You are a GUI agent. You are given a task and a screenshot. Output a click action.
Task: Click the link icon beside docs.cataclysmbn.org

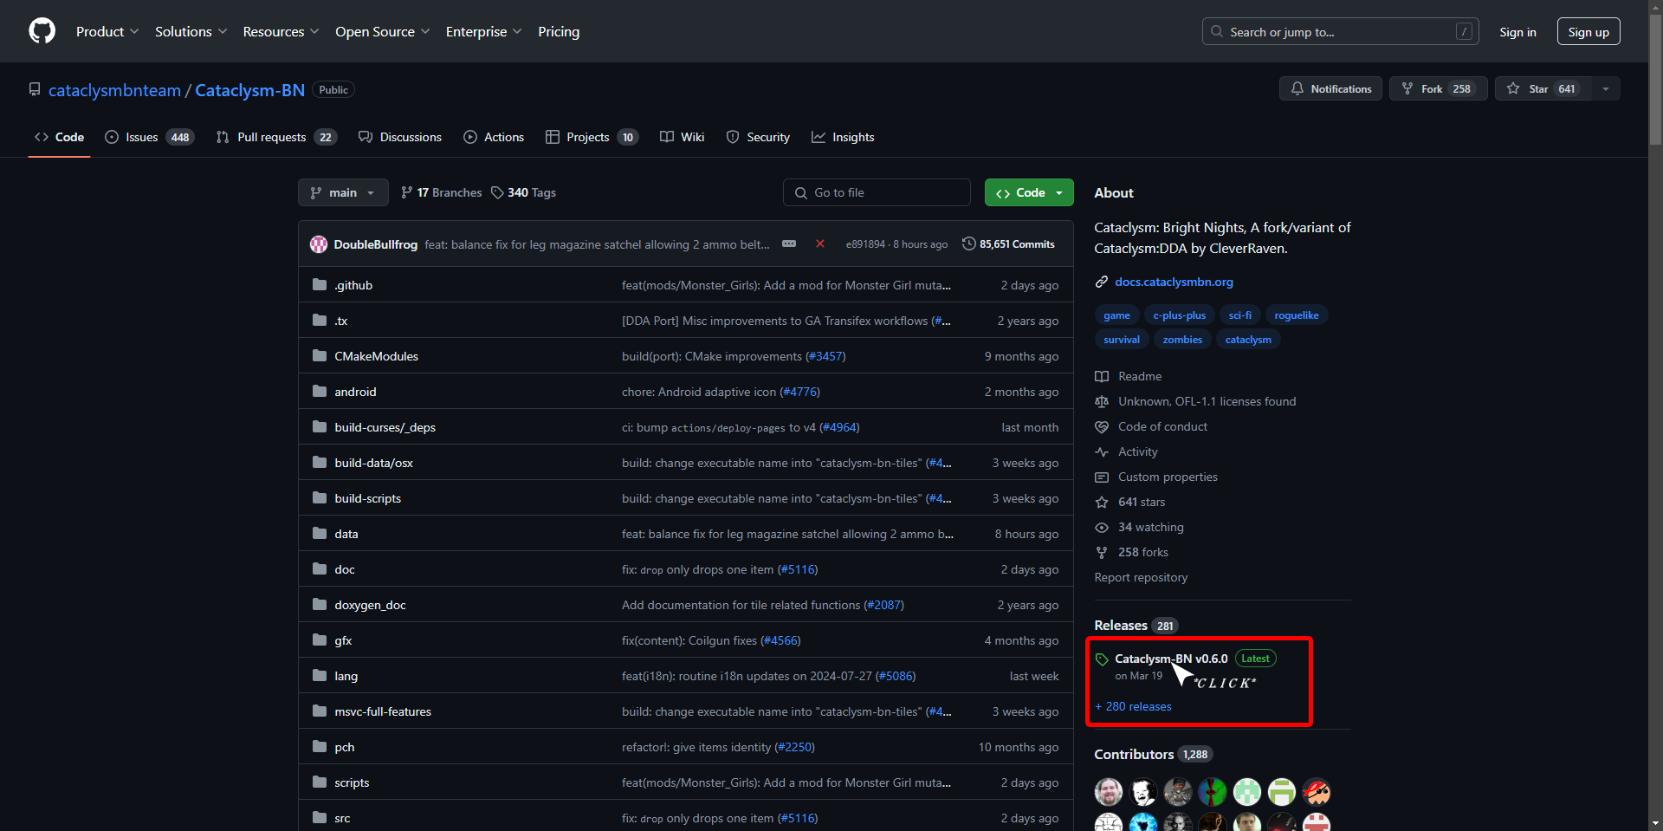click(1102, 282)
